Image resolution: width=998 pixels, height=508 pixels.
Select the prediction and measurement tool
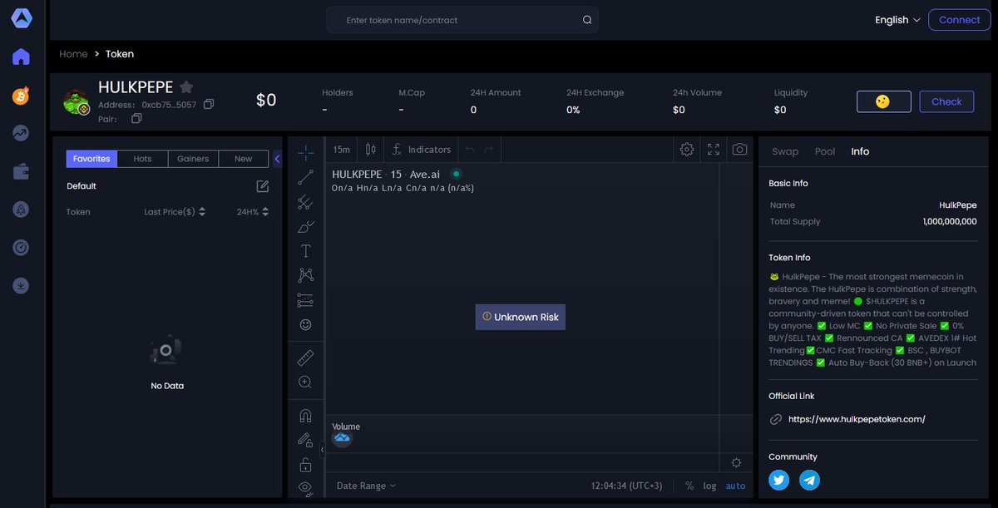(305, 300)
